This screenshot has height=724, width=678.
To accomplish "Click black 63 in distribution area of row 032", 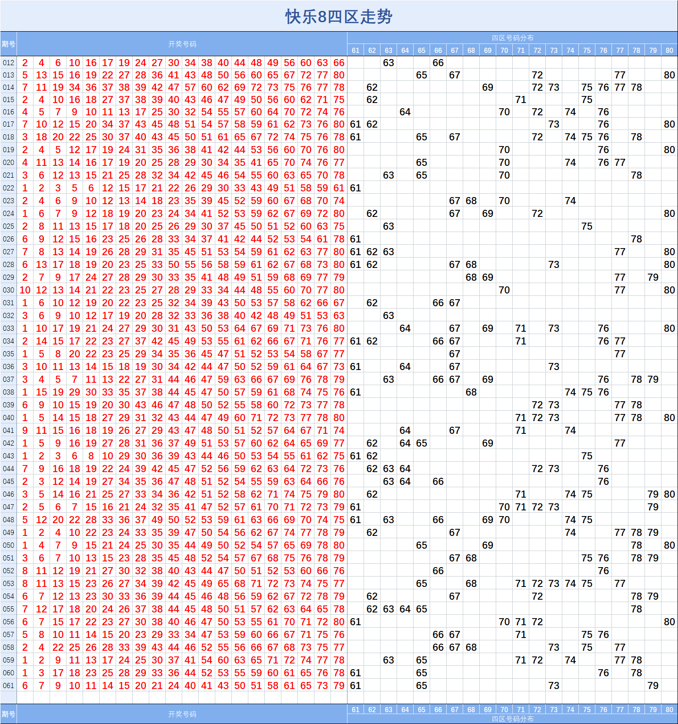I will click(x=389, y=316).
